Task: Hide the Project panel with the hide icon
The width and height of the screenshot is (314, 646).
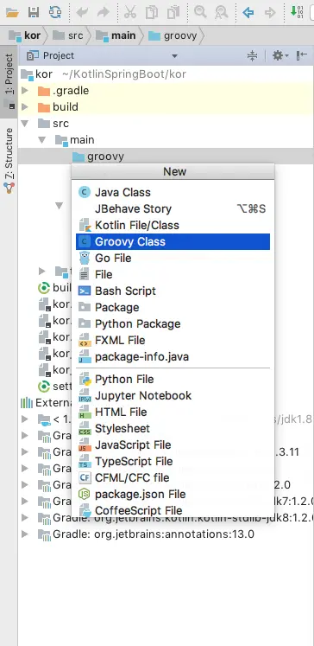Action: [302, 55]
